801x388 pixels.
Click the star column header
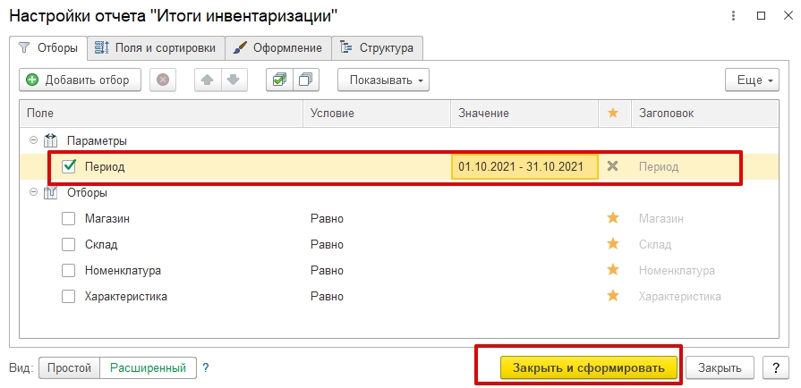click(x=612, y=114)
